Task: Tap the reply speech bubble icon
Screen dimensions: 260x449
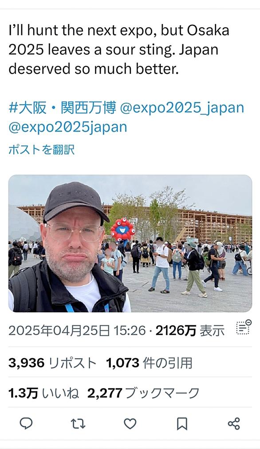Action: click(26, 424)
